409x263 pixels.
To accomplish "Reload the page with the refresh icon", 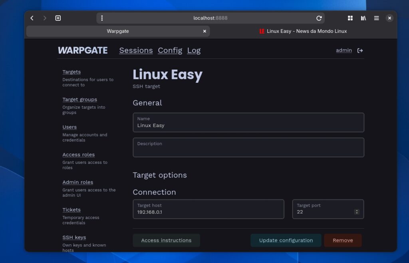I will [x=319, y=18].
